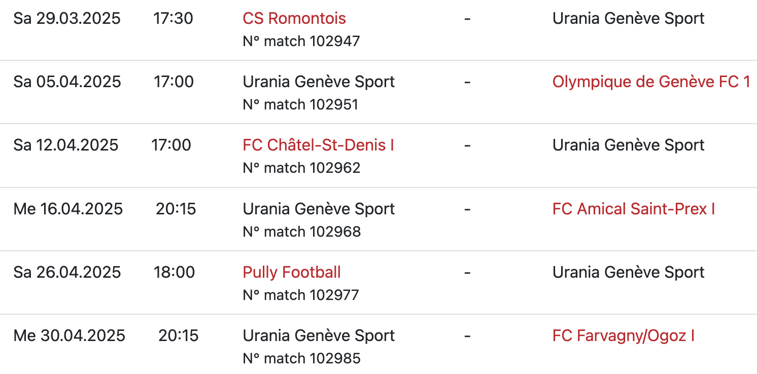757x374 pixels.
Task: Select the Sa 05.04.2025 date
Action: 67,82
